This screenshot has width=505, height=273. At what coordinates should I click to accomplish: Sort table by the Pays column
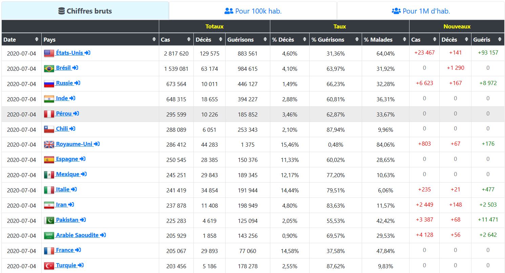point(100,40)
